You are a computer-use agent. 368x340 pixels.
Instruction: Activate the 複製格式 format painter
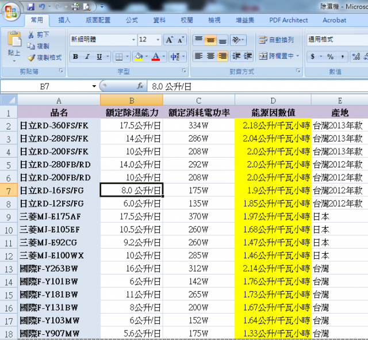(44, 58)
